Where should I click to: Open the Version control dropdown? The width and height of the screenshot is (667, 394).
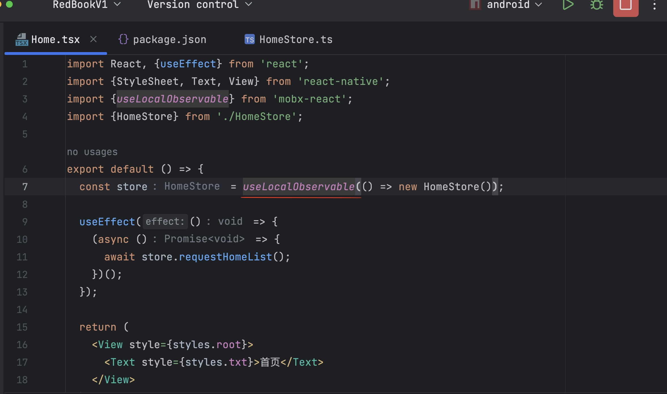(199, 5)
